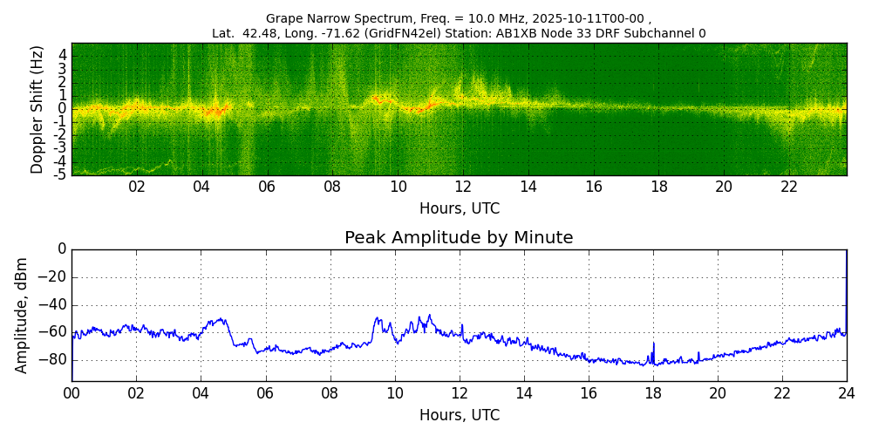Click the 24 hour tick on amplitude plot
The height and width of the screenshot is (436, 872).
point(847,393)
